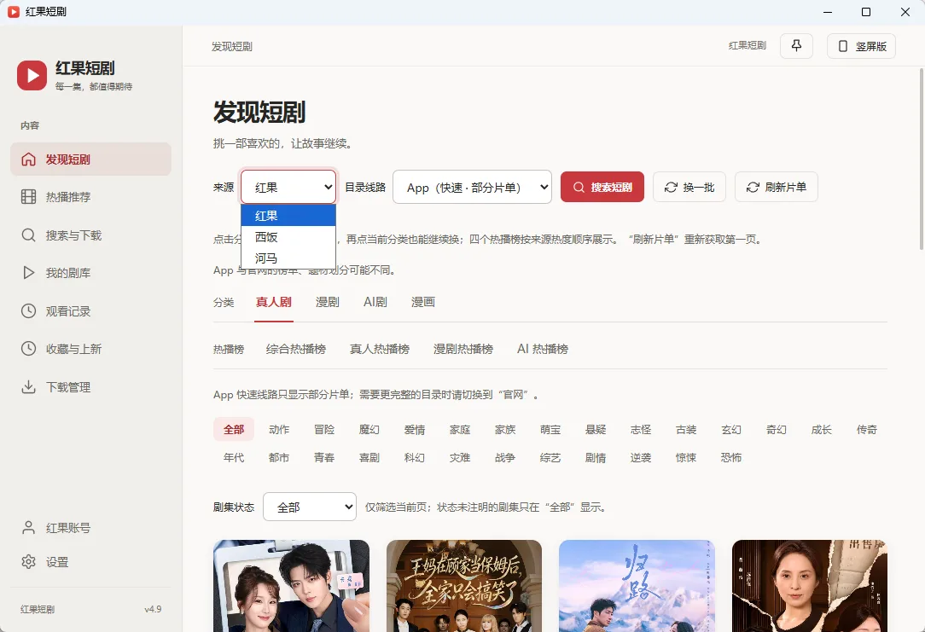
Task: Open 发现短剧 home icon in sidebar
Action: pyautogui.click(x=28, y=159)
